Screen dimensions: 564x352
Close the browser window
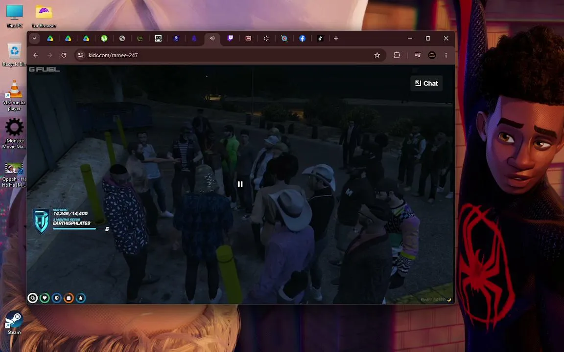point(446,38)
